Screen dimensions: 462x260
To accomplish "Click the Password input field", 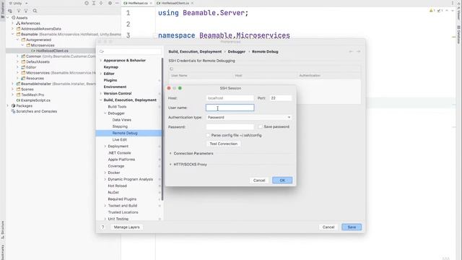I will tap(230, 127).
